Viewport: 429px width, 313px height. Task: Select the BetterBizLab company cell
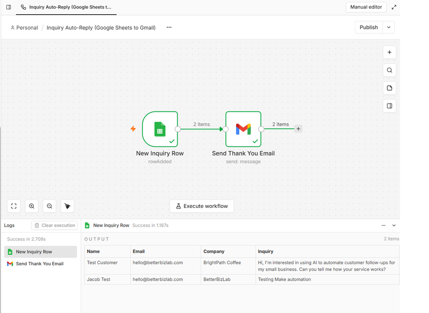click(228, 279)
